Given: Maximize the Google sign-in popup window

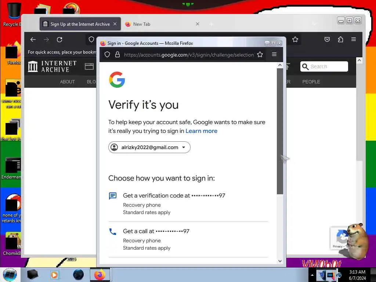Looking at the screenshot, I should (273, 43).
